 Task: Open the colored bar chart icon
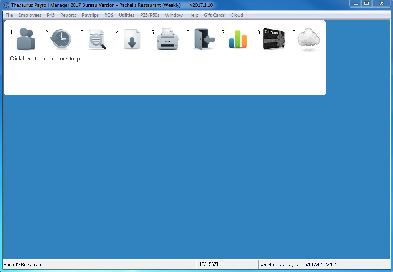click(238, 39)
